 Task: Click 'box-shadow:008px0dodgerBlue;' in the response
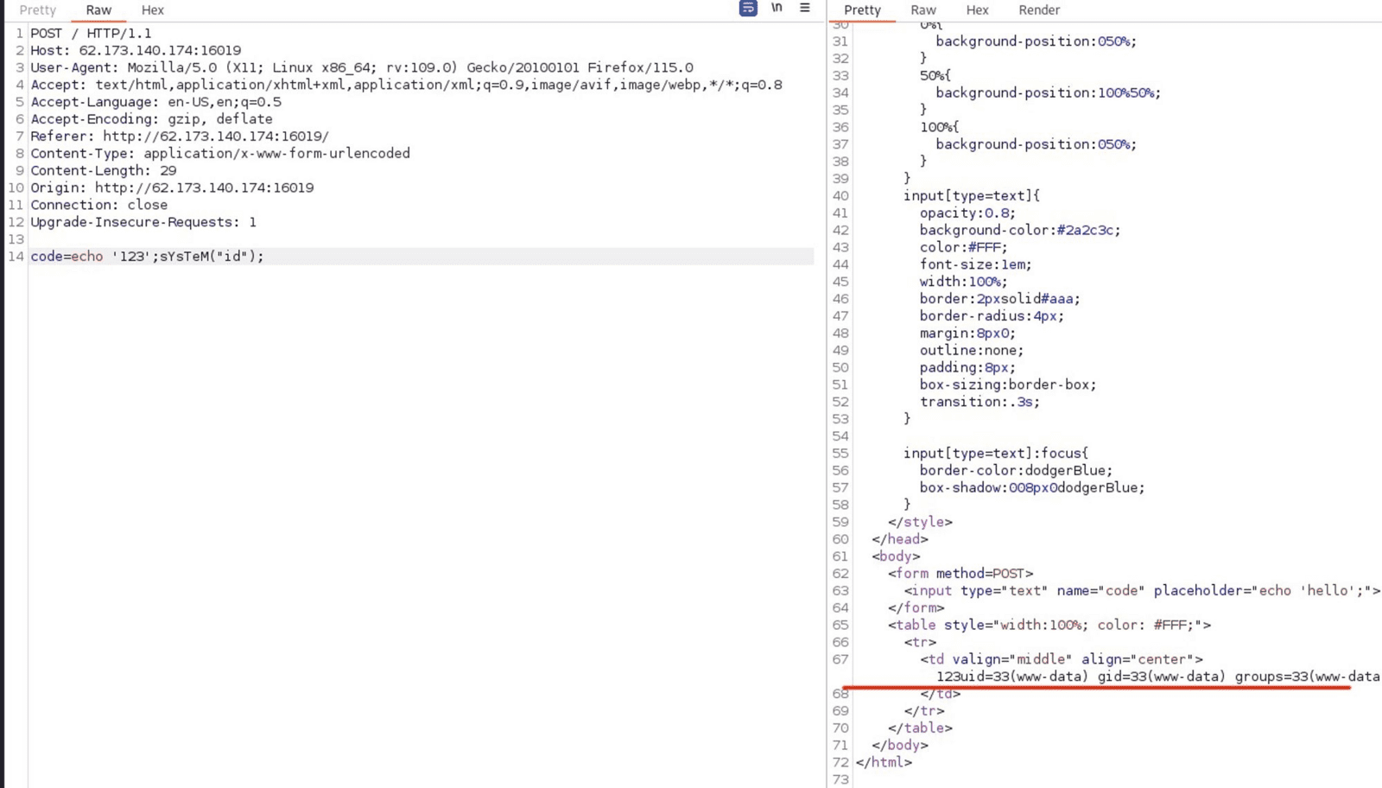click(1032, 488)
